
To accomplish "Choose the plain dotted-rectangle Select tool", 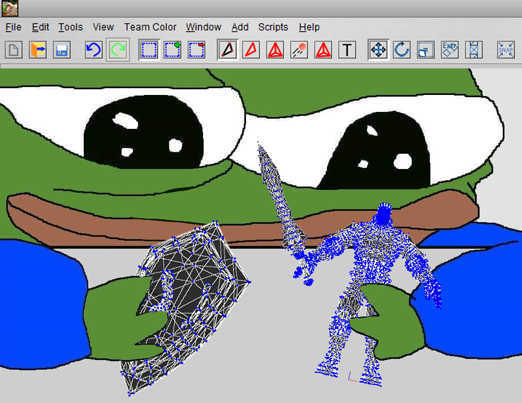I will 149,50.
